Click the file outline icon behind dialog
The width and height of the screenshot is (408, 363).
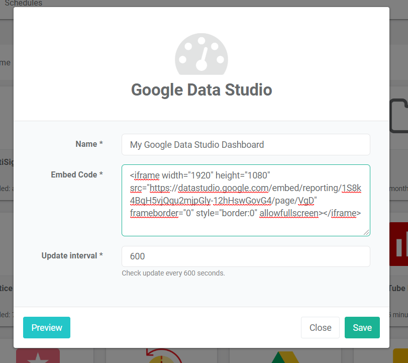(x=398, y=116)
